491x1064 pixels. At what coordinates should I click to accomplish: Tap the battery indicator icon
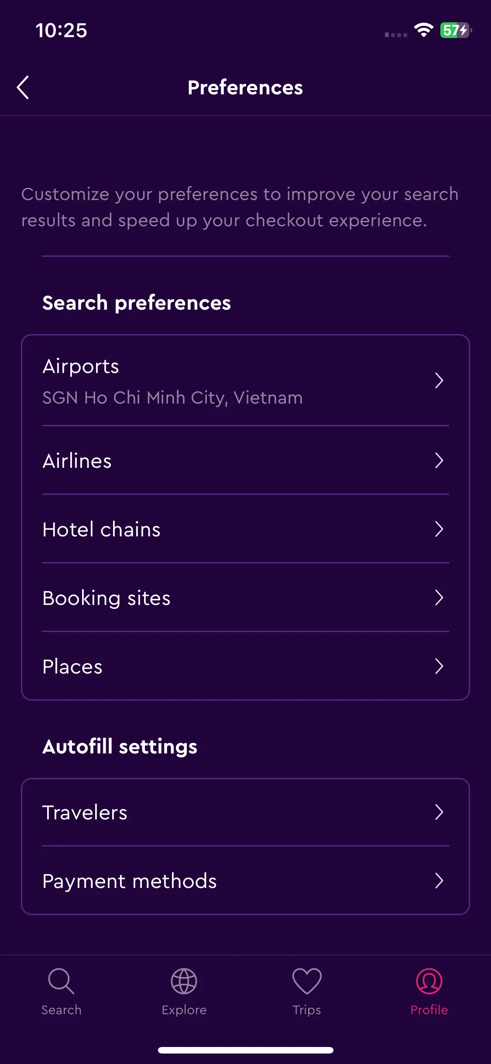(x=456, y=30)
